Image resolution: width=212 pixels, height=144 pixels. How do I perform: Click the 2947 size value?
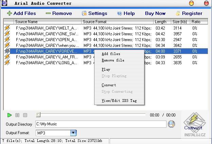coord(177,40)
